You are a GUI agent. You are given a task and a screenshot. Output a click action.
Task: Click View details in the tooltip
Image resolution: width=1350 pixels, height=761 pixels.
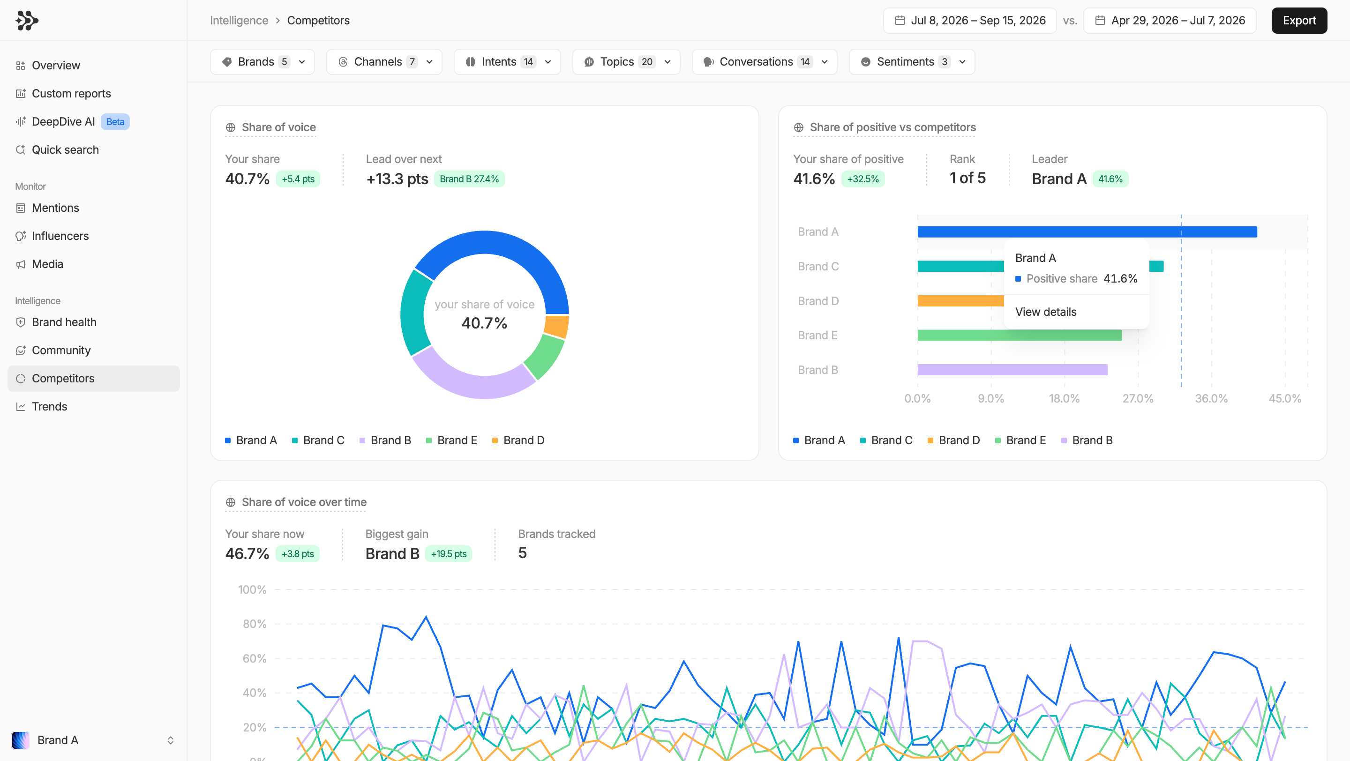pyautogui.click(x=1045, y=312)
